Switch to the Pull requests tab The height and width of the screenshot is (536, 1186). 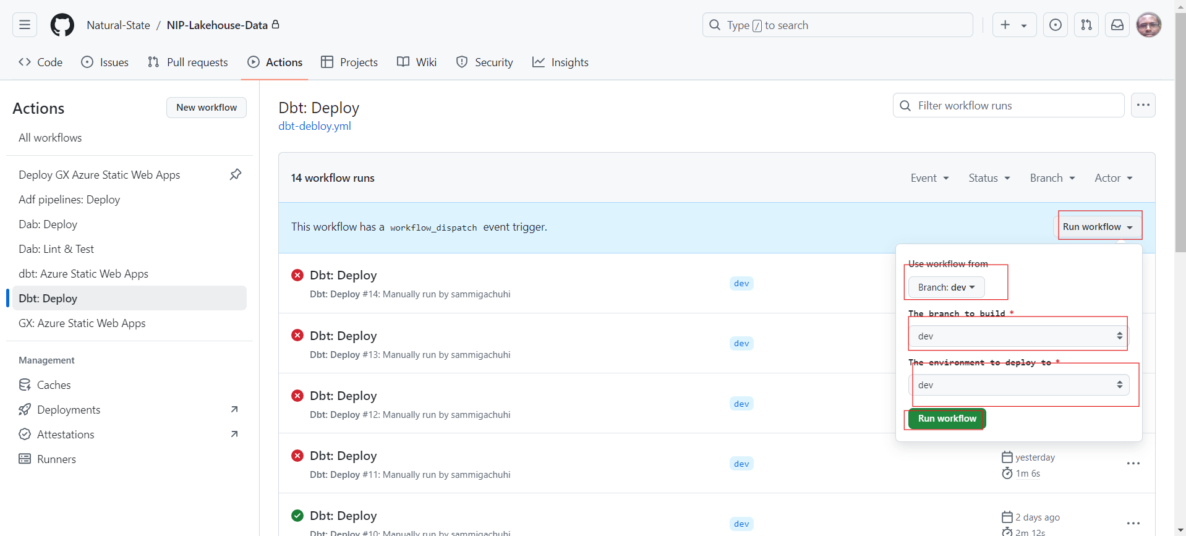(188, 62)
